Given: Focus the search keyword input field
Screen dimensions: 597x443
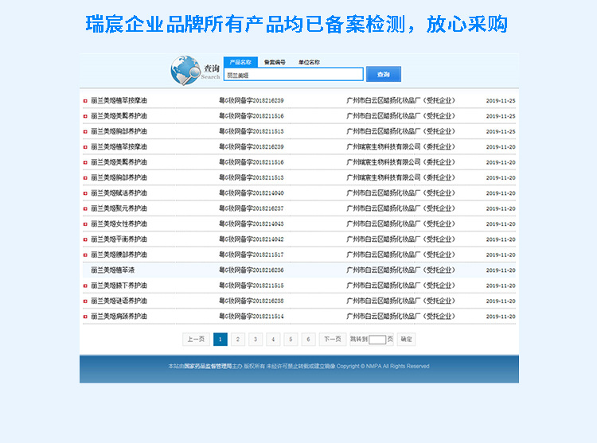Looking at the screenshot, I should (x=293, y=74).
